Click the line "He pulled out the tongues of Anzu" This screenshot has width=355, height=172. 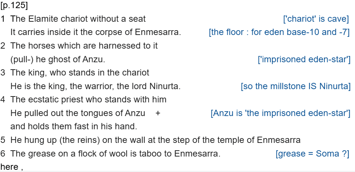(77, 113)
